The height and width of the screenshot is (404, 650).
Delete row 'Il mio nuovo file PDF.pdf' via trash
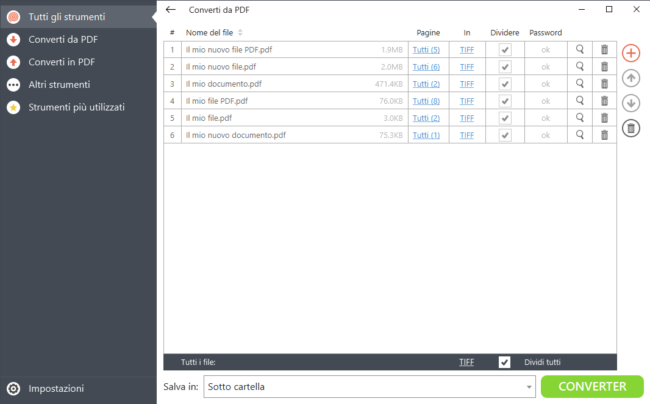point(604,50)
